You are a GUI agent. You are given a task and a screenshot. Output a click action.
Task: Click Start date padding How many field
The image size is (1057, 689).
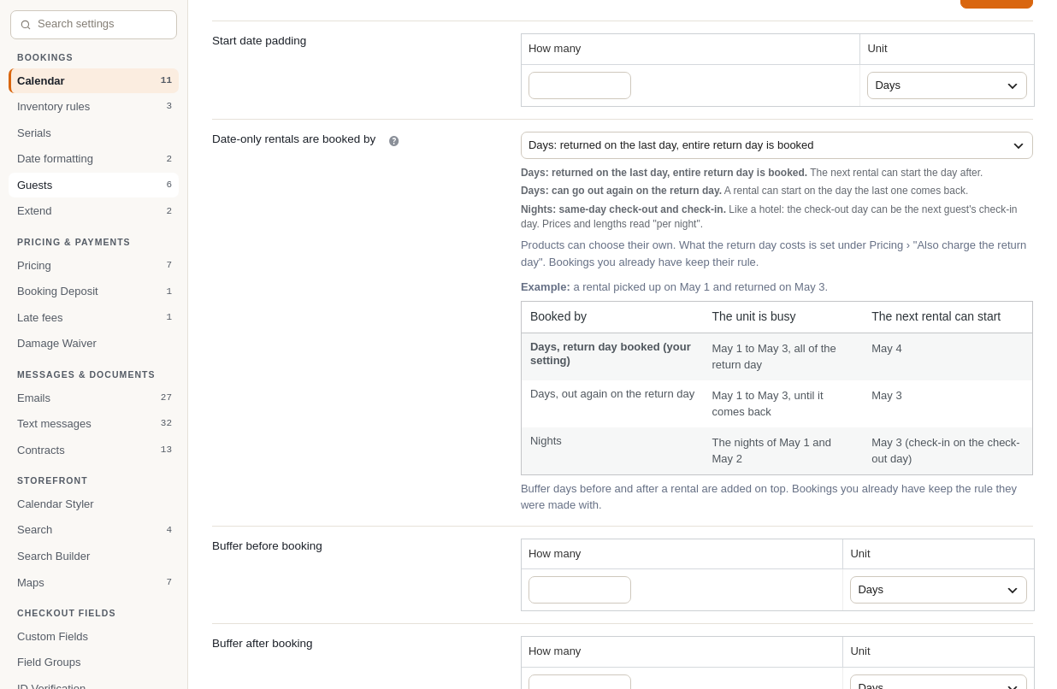point(580,85)
